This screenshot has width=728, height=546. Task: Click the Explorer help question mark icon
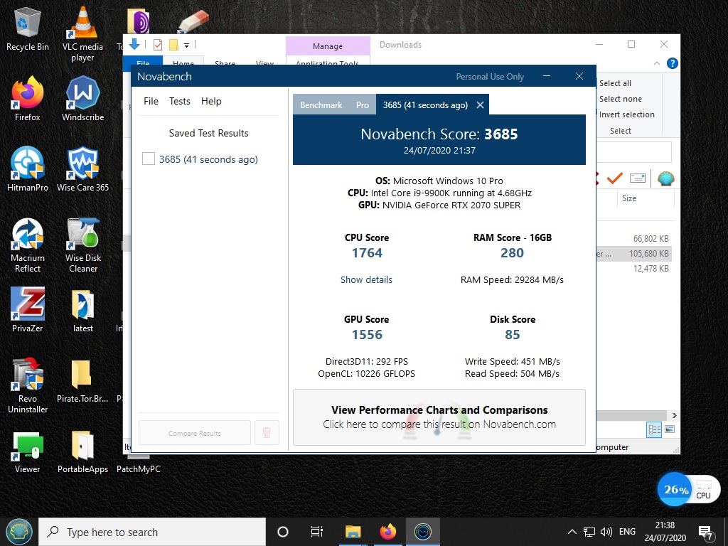pyautogui.click(x=672, y=63)
